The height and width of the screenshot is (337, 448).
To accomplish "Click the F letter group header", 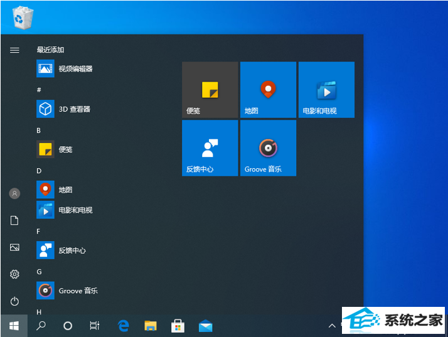I will click(38, 231).
